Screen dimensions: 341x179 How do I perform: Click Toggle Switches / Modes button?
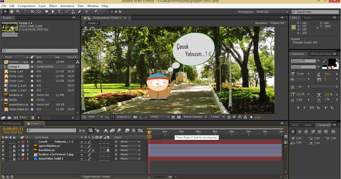click(96, 177)
